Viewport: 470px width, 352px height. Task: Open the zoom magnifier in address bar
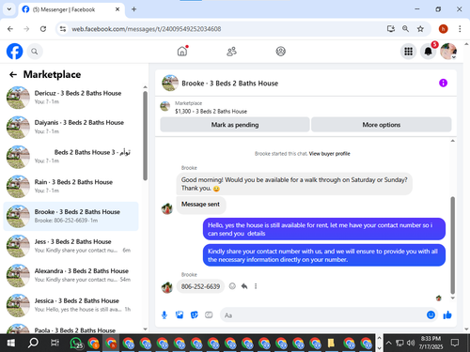click(x=405, y=29)
